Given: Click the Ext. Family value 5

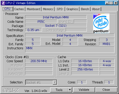Looking at the screenshot, I should coord(33,44).
